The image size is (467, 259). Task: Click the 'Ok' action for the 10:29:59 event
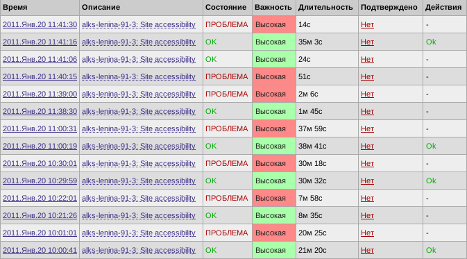pyautogui.click(x=431, y=181)
